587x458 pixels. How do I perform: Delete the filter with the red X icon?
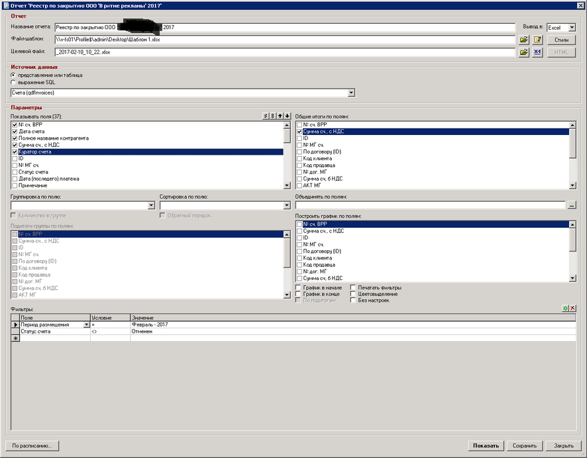point(572,309)
